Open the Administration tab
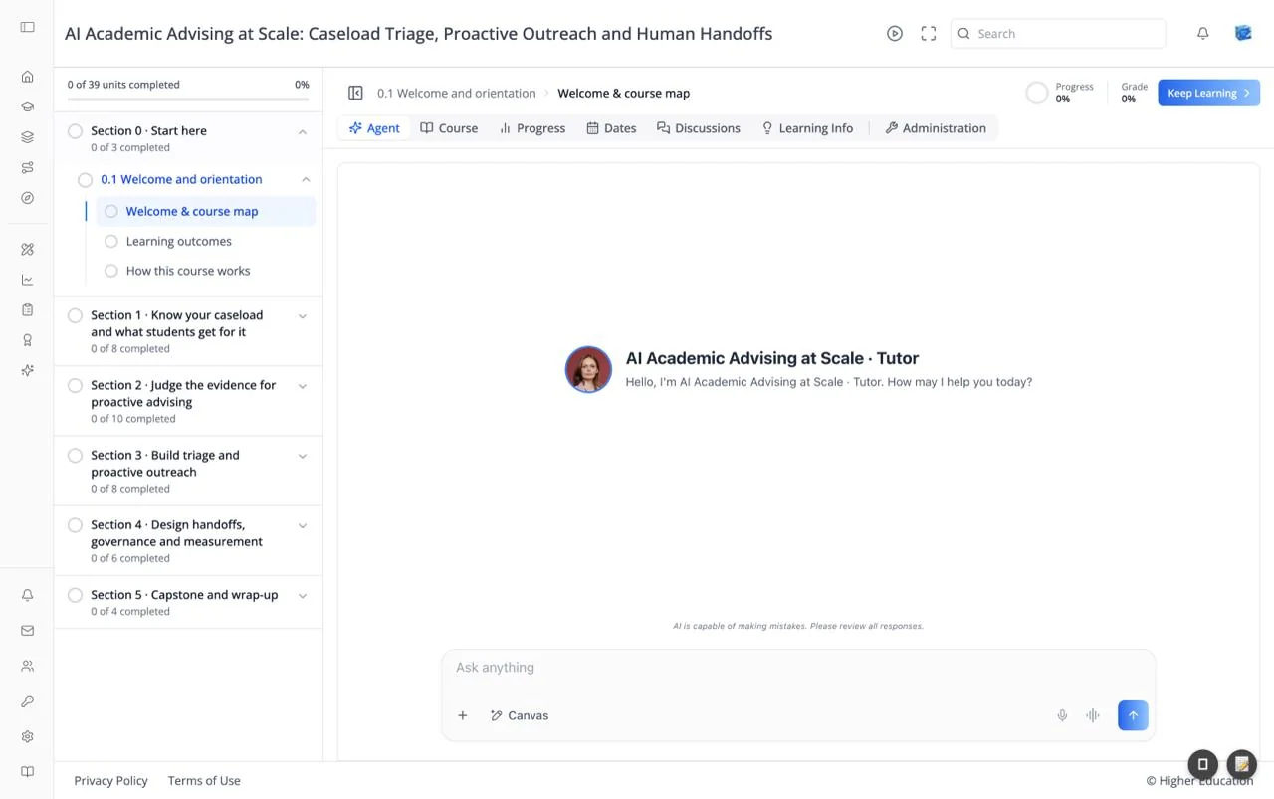 click(x=936, y=128)
